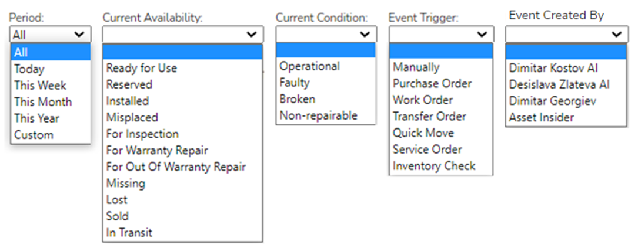Choose 'Custom' period option
This screenshot has height=248, width=638.
click(x=34, y=135)
